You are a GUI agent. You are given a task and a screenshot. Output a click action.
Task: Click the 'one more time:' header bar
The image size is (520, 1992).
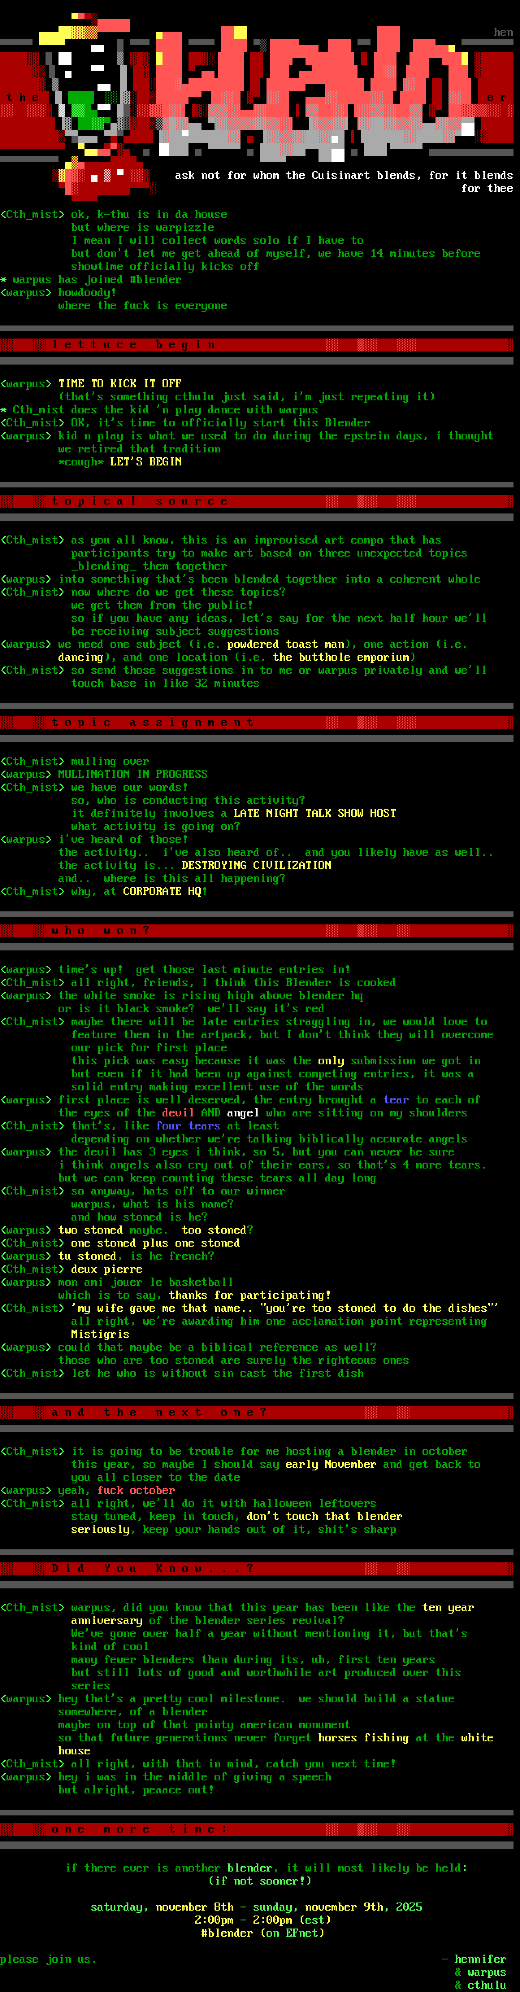[140, 1829]
